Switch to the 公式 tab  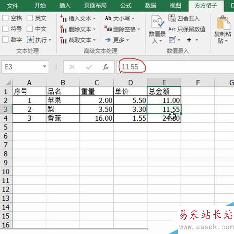tap(126, 6)
